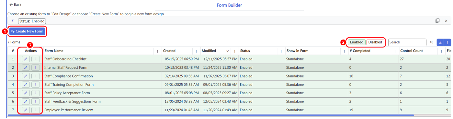Open more actions for Employee Performance Review
This screenshot has width=453, height=119.
point(35,110)
